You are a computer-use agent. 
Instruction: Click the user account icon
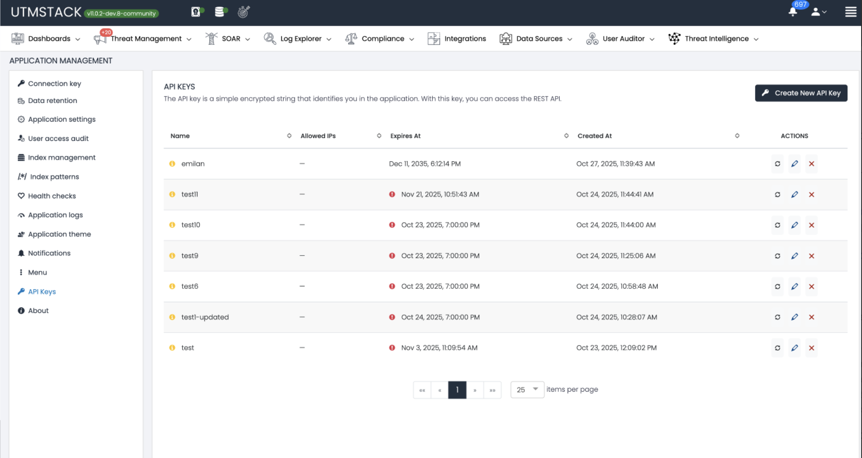[815, 12]
